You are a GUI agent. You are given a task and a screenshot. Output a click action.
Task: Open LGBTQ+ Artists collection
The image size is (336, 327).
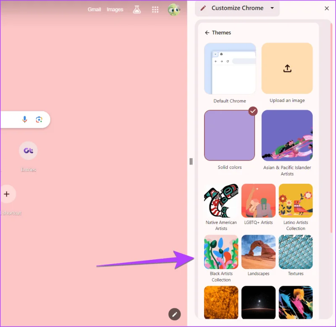[258, 201]
